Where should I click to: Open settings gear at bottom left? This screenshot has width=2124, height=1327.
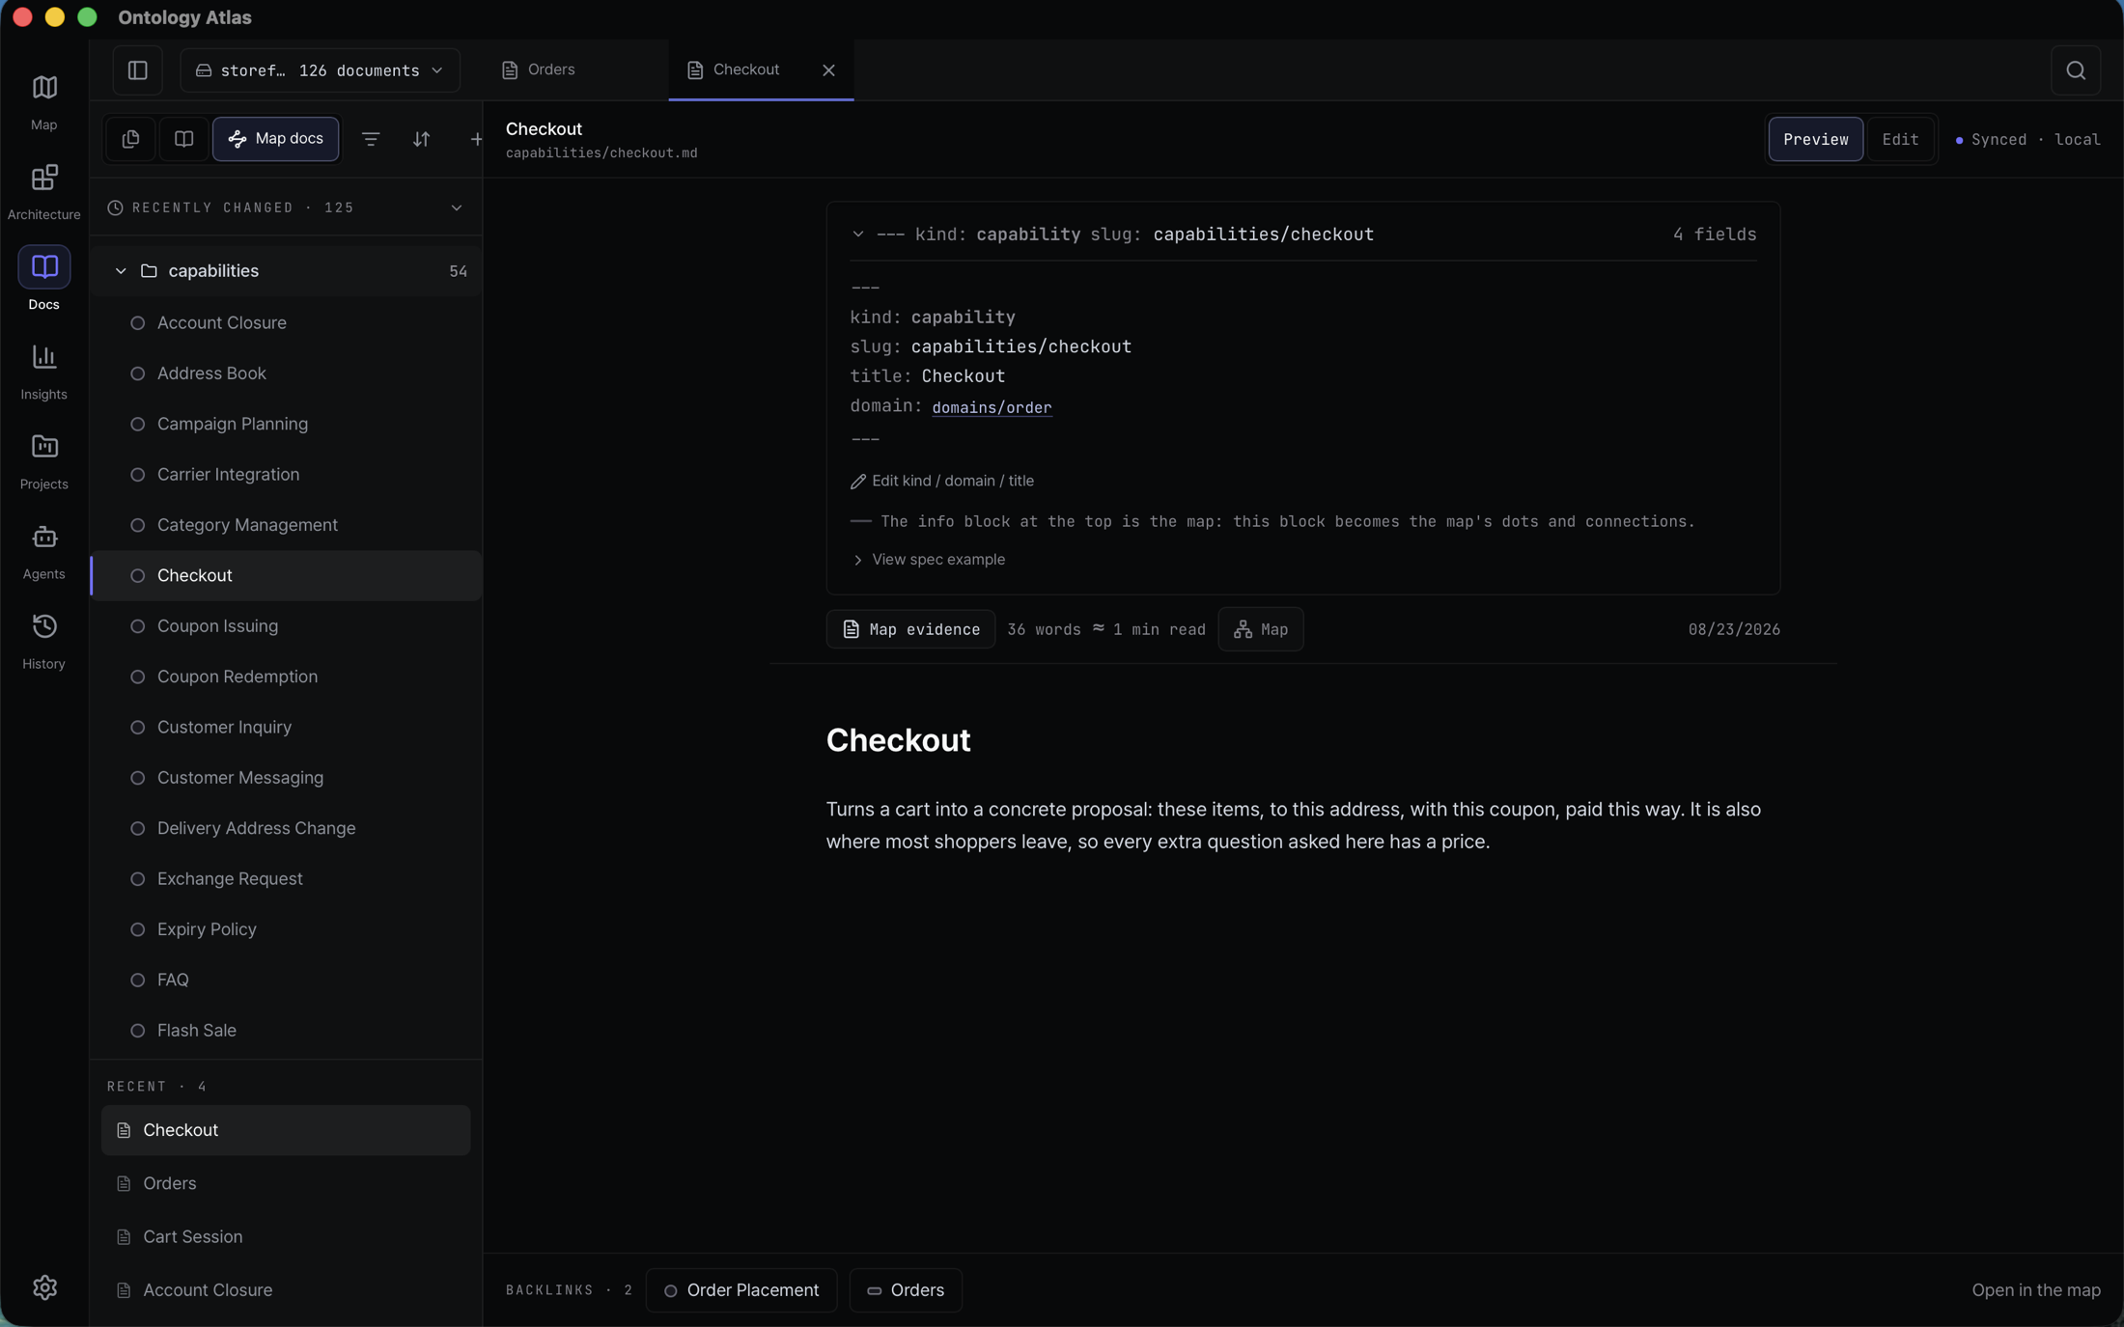click(x=44, y=1286)
